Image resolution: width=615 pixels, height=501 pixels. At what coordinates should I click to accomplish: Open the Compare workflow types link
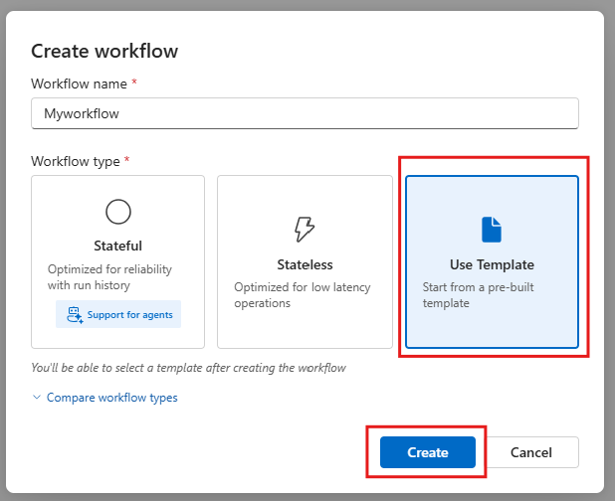(x=112, y=398)
